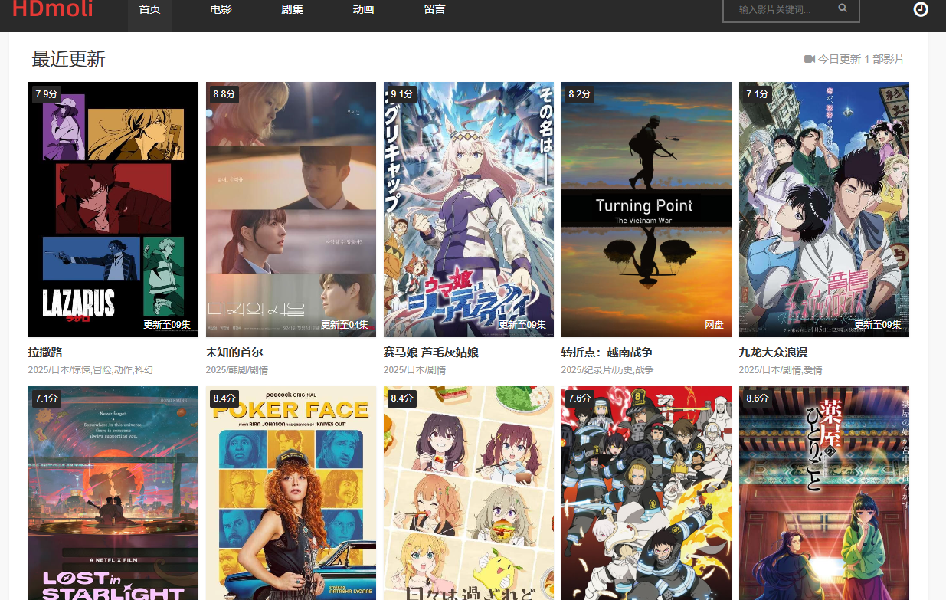Click the search magnifier icon
The image size is (946, 600).
[843, 9]
